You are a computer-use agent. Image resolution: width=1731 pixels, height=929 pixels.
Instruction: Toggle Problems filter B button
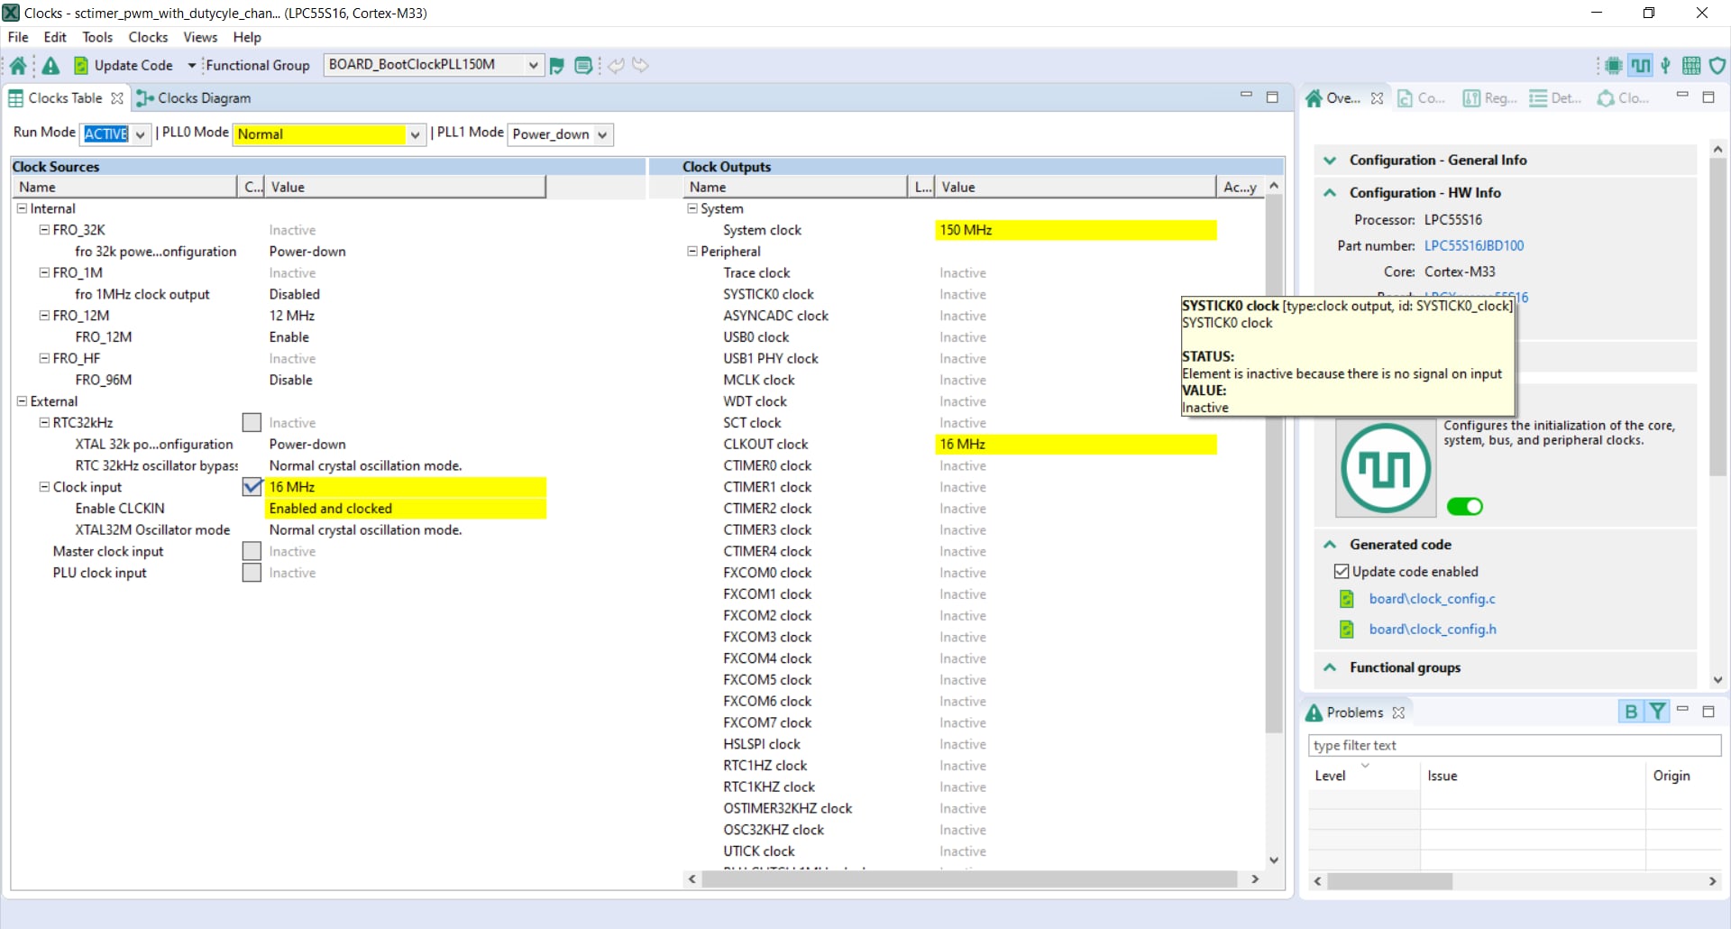[1630, 712]
